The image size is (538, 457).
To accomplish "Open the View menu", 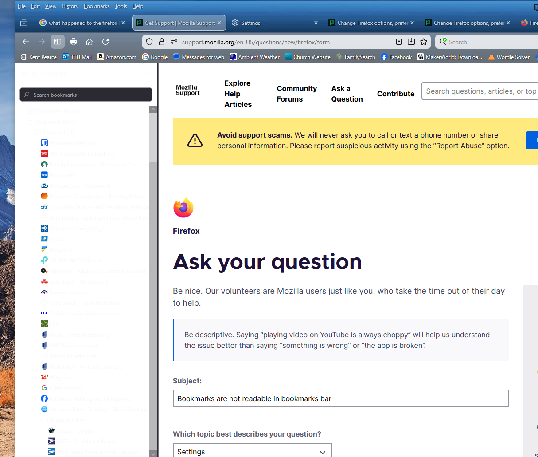I will (x=51, y=6).
